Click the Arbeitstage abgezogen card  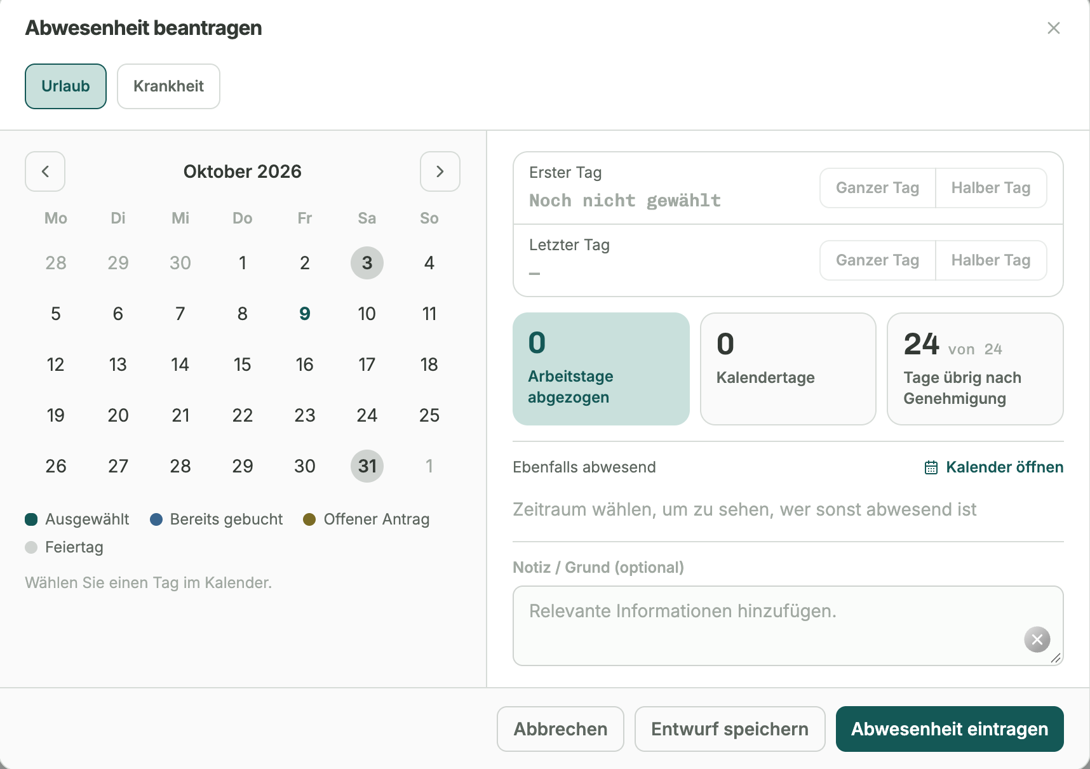click(601, 369)
